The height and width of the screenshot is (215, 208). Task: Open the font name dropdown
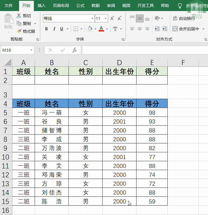92,18
